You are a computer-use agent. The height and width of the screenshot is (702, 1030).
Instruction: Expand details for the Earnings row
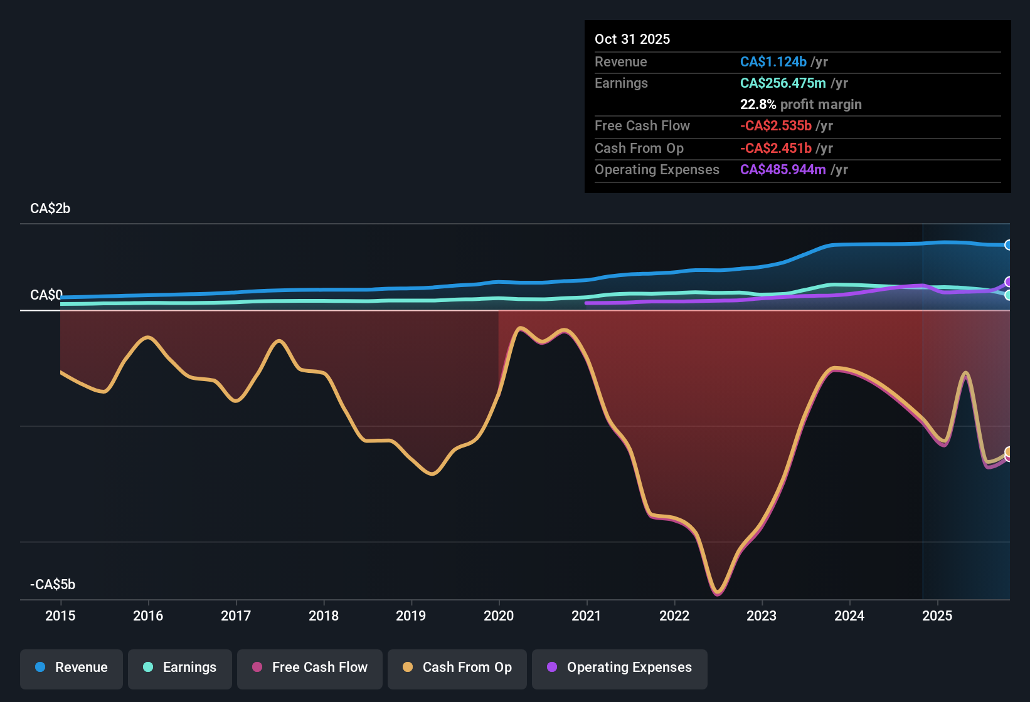621,83
